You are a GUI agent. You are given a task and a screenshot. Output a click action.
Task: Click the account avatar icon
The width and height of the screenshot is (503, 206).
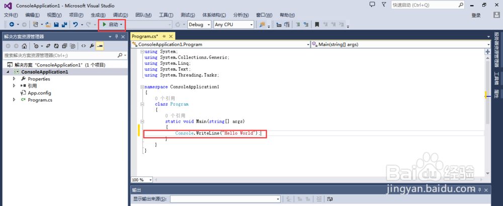[496, 15]
